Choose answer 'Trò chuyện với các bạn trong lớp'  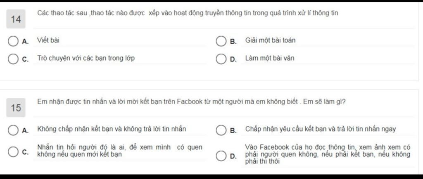(x=86, y=58)
